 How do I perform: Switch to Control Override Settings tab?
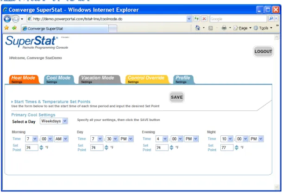click(x=147, y=79)
